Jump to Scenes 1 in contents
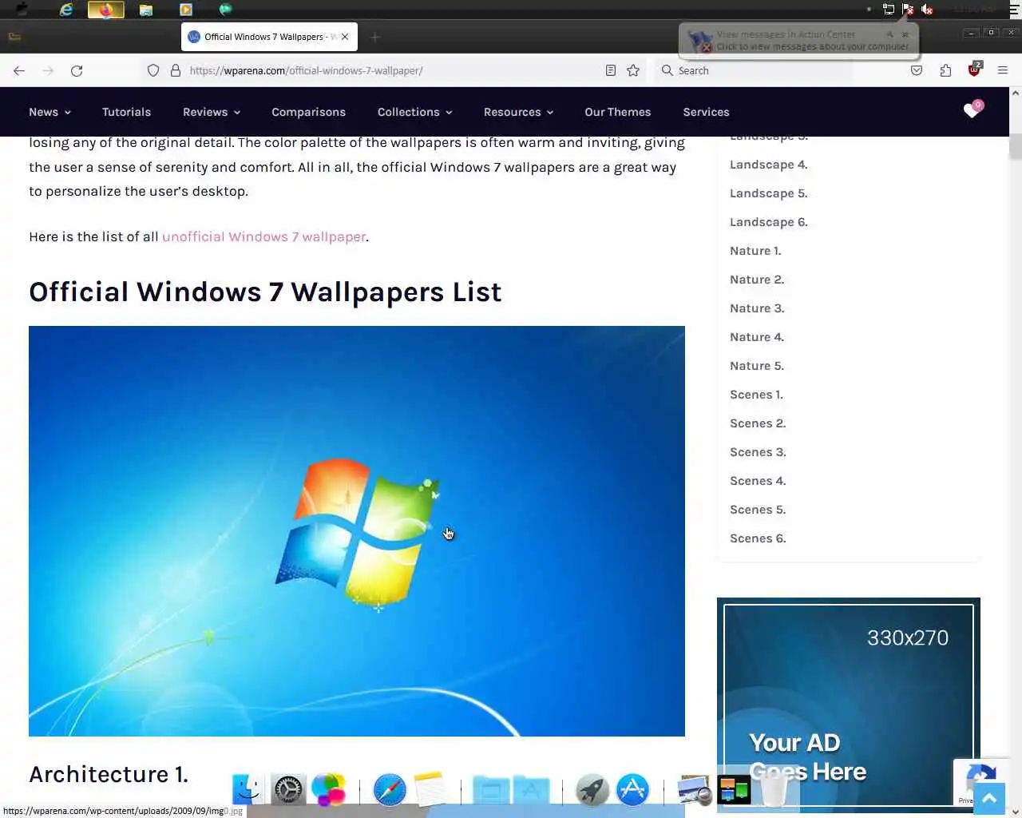1022x818 pixels. point(756,395)
